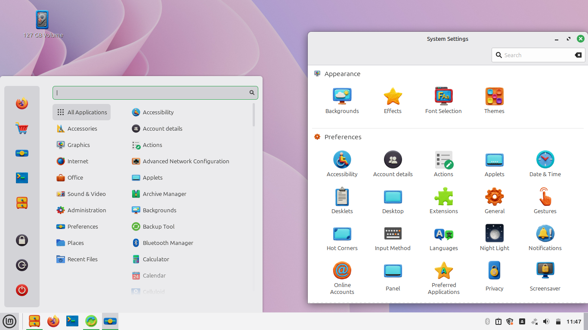Launch Firefox from the menu favorites sidebar
This screenshot has width=588, height=330.
(22, 103)
